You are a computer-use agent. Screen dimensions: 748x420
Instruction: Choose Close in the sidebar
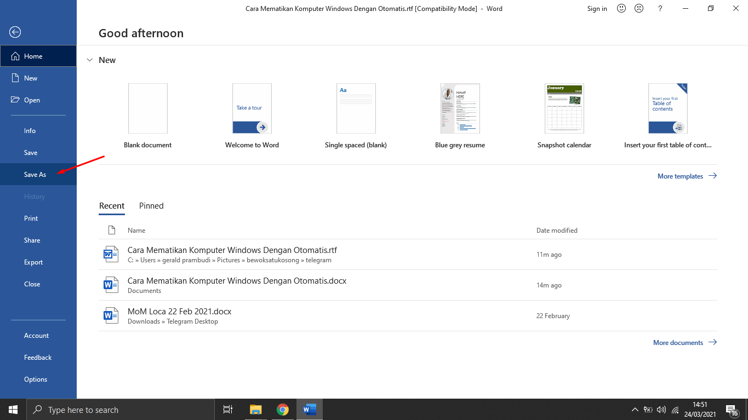pyautogui.click(x=38, y=284)
